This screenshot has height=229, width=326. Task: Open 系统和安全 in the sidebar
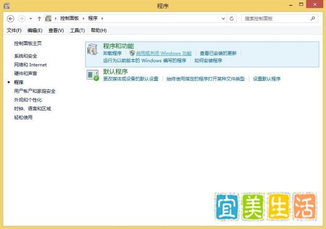pos(26,56)
